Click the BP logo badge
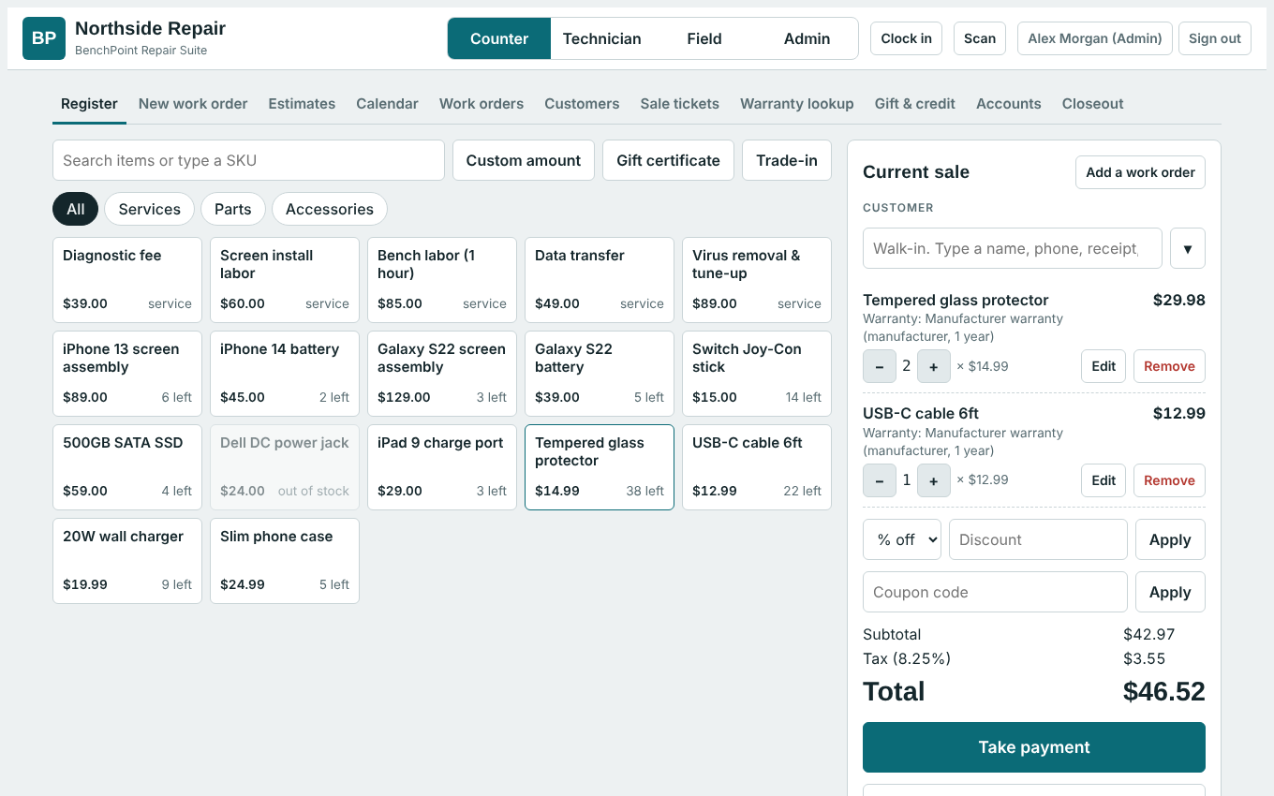This screenshot has height=796, width=1274. click(44, 38)
